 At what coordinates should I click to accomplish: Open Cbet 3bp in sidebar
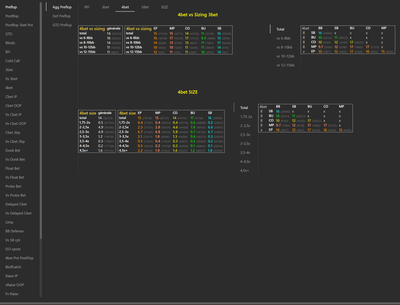tap(13, 133)
